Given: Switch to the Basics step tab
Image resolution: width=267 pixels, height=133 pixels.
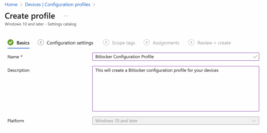Looking at the screenshot, I should [x=23, y=43].
